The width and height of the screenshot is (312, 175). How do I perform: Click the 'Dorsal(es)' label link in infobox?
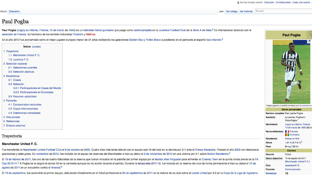pyautogui.click(x=271, y=173)
